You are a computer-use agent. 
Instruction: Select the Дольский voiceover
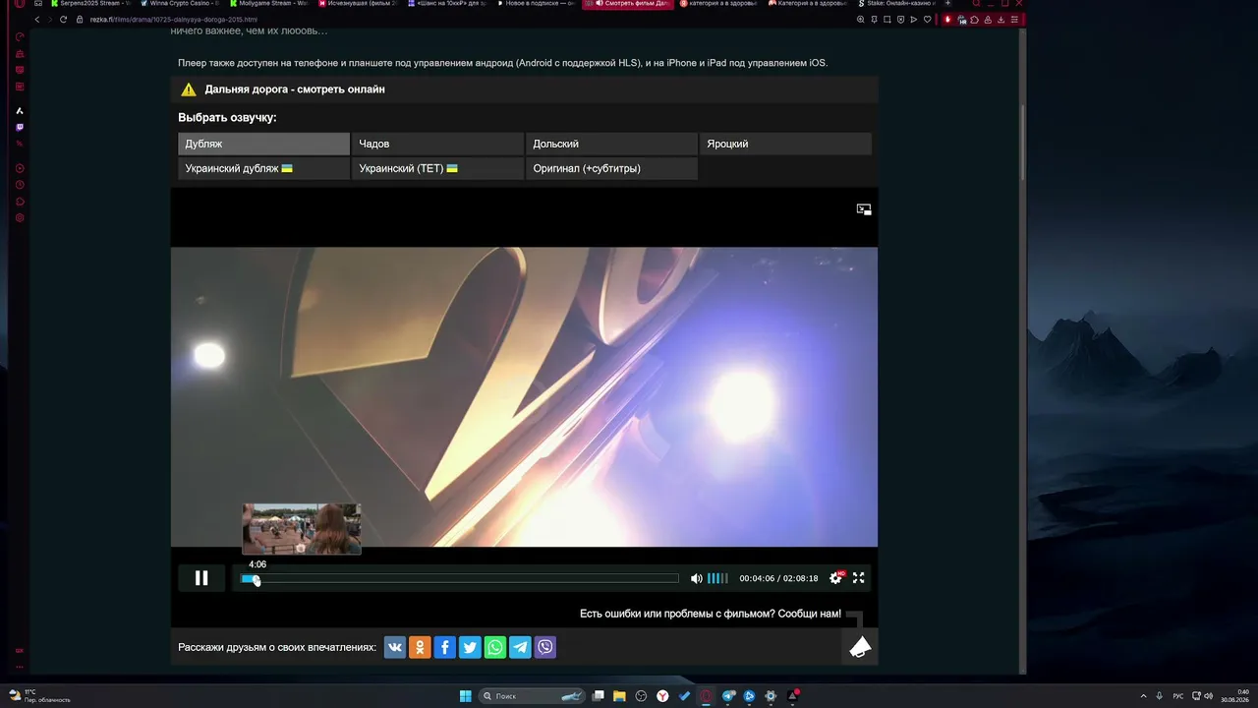611,144
